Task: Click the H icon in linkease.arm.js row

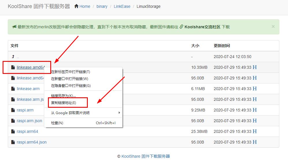Action: [254, 99]
